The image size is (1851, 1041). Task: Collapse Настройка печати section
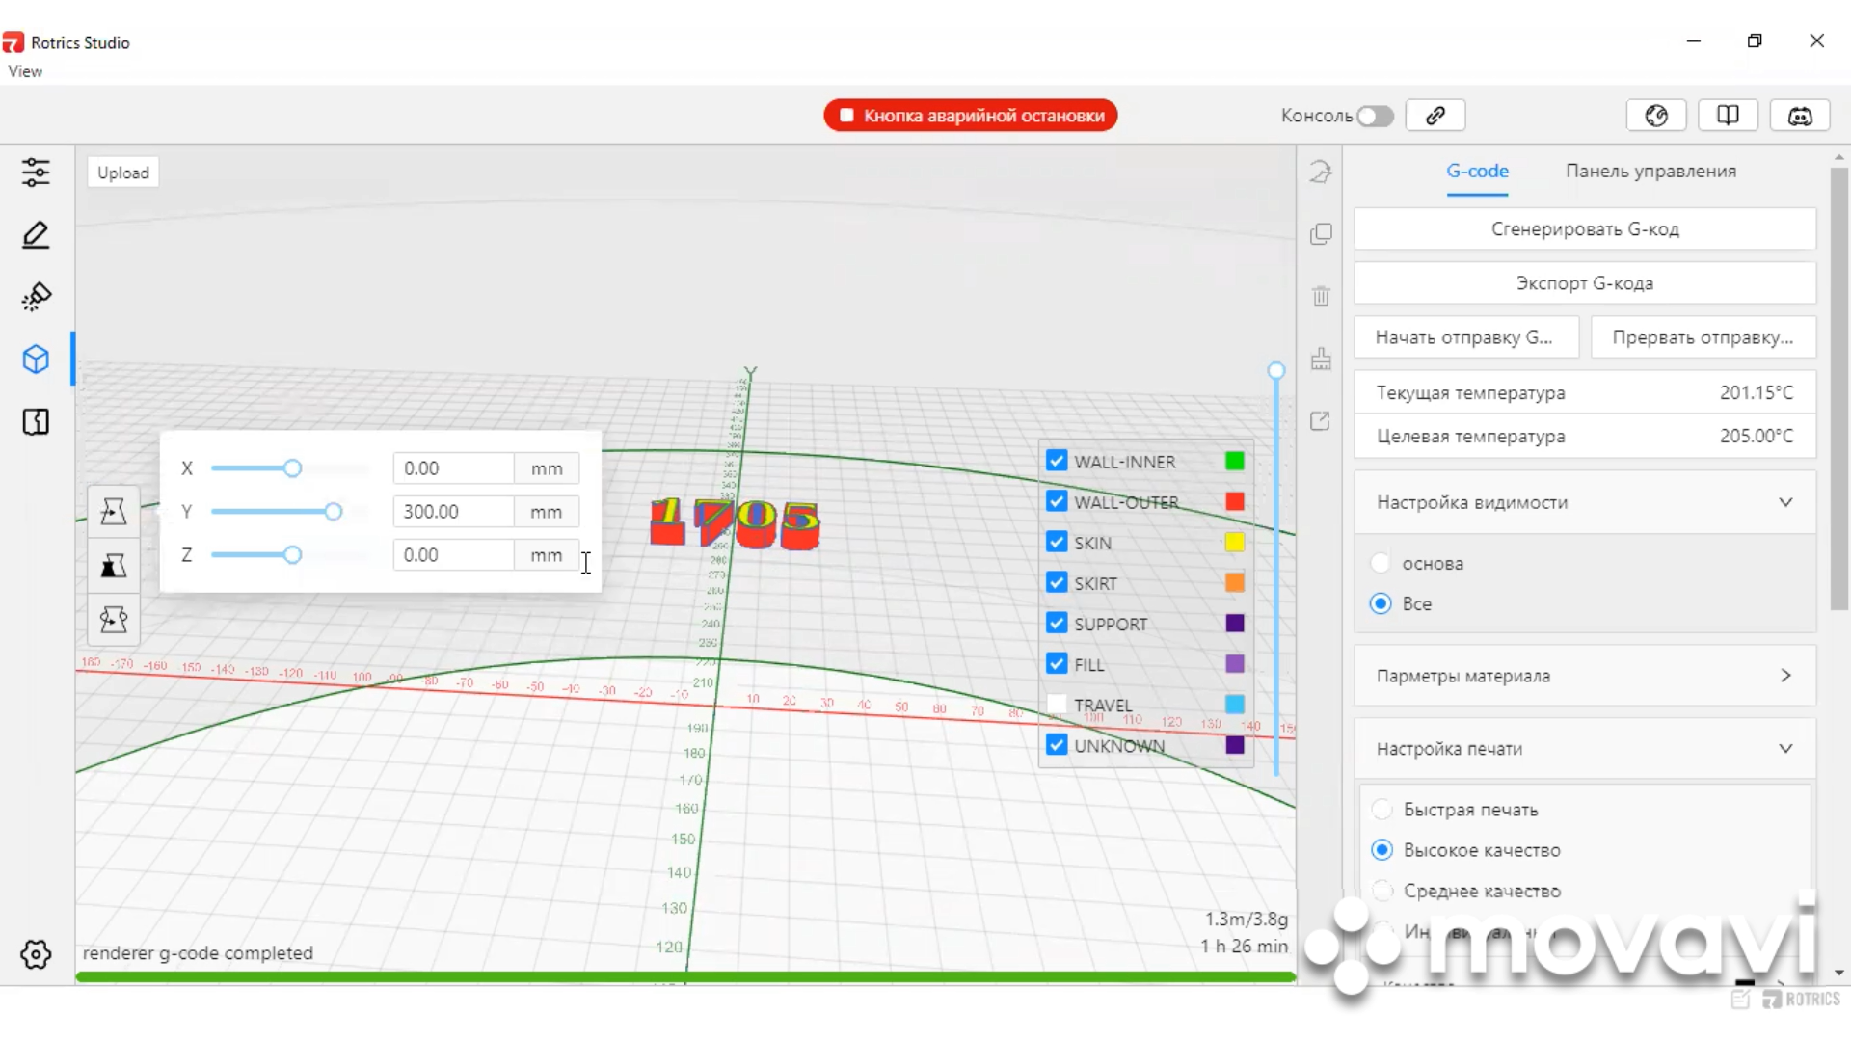[1785, 749]
